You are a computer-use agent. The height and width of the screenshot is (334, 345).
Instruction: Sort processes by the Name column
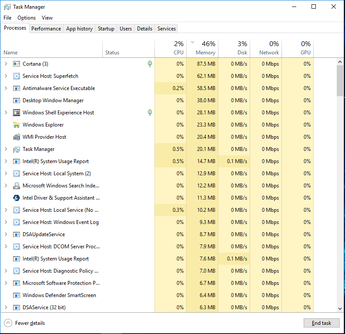point(52,49)
